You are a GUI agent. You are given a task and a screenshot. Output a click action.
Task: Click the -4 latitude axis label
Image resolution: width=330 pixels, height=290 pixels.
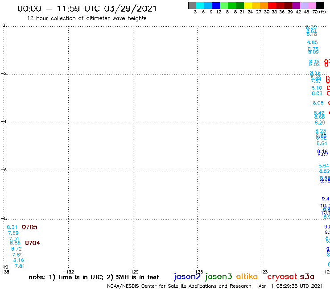4,121
